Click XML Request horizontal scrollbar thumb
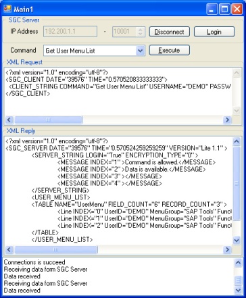 48,120
